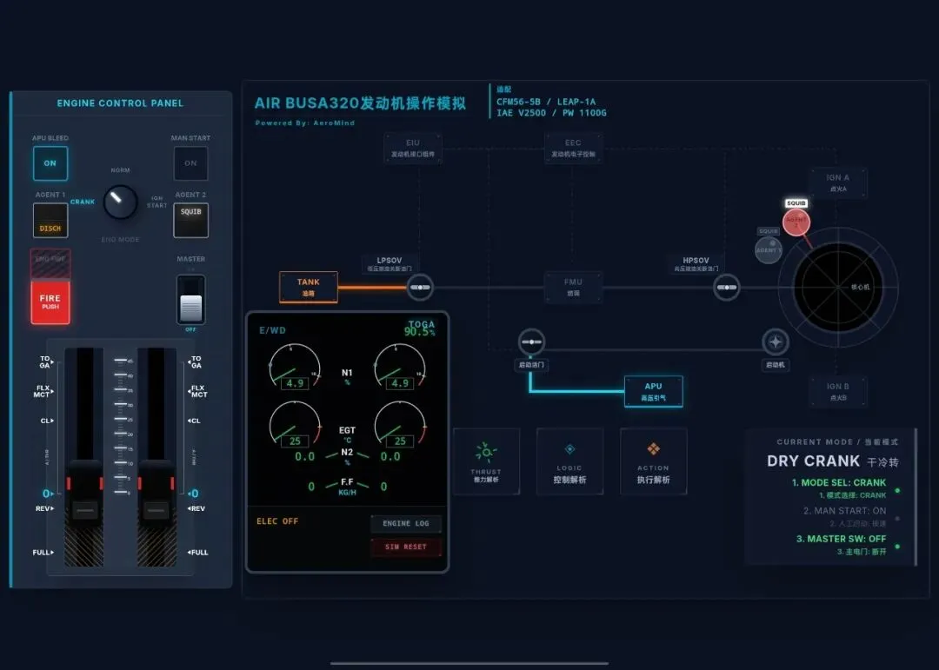The height and width of the screenshot is (670, 939).
Task: Click the red Agent 2 squib circle
Action: (x=796, y=222)
